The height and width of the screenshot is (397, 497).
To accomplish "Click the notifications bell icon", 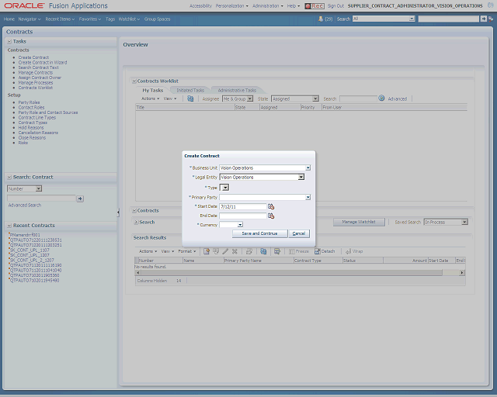I will click(321, 19).
